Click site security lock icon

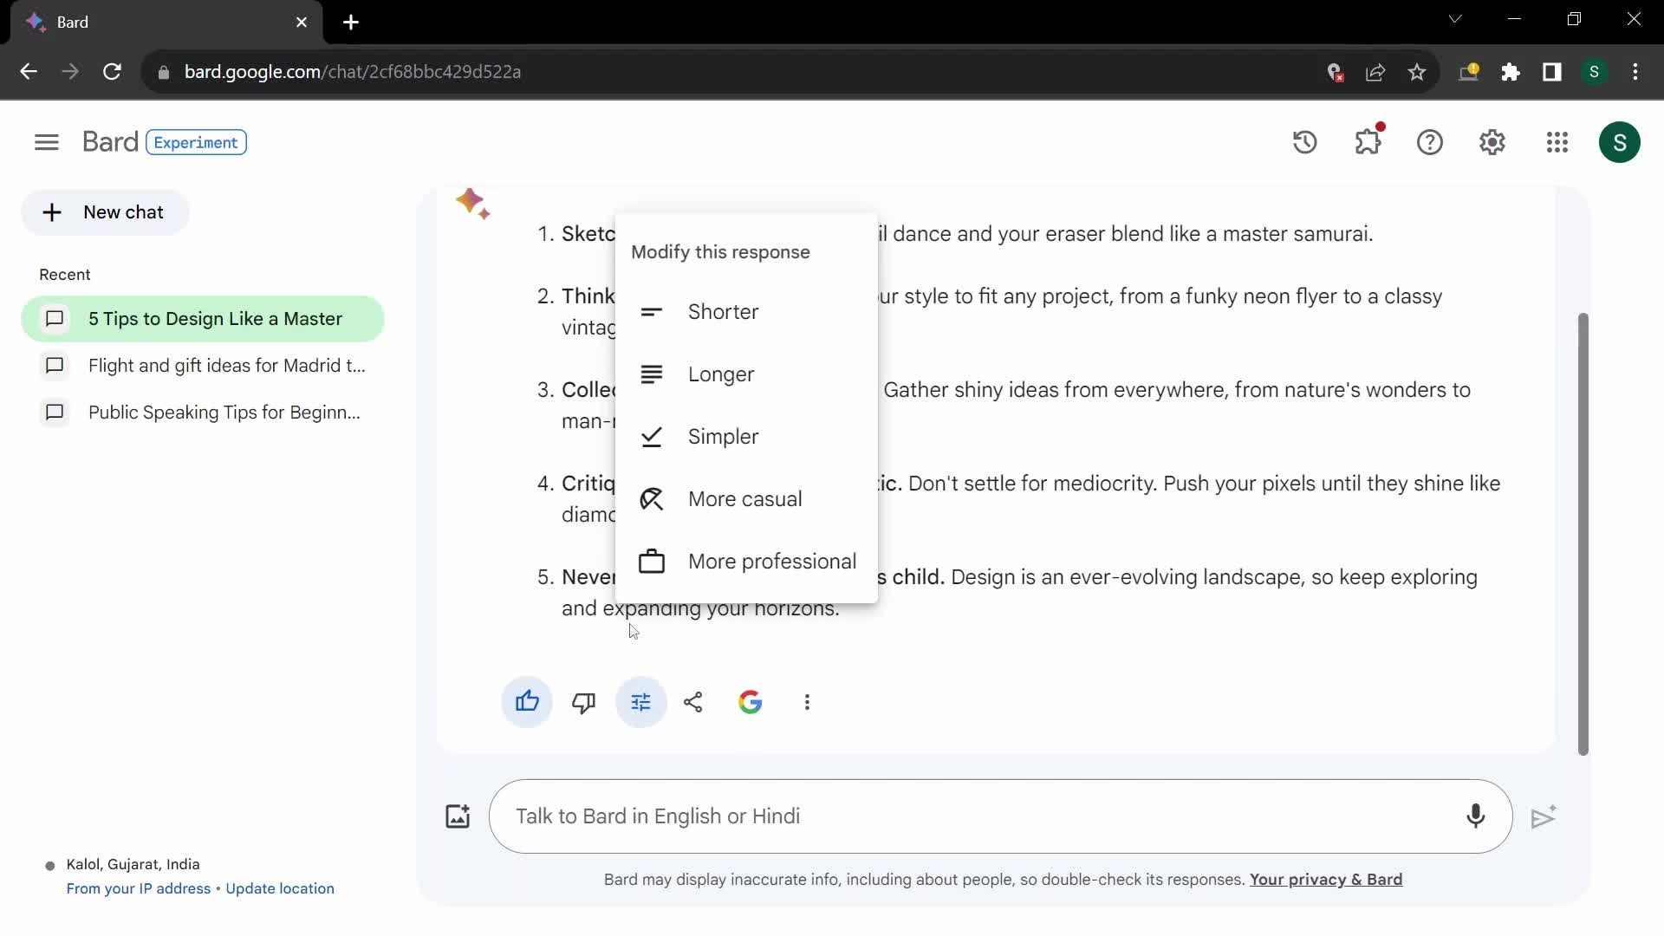tap(164, 73)
